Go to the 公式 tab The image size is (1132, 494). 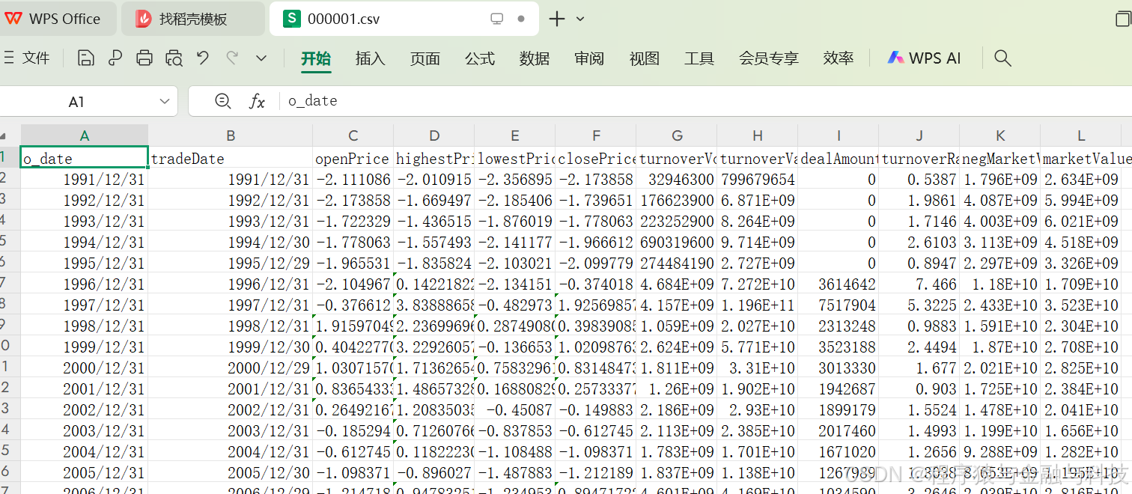coord(480,58)
